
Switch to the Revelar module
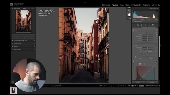click(x=115, y=5)
